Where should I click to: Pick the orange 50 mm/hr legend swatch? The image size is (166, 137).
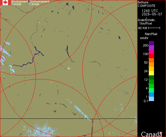click(x=151, y=65)
